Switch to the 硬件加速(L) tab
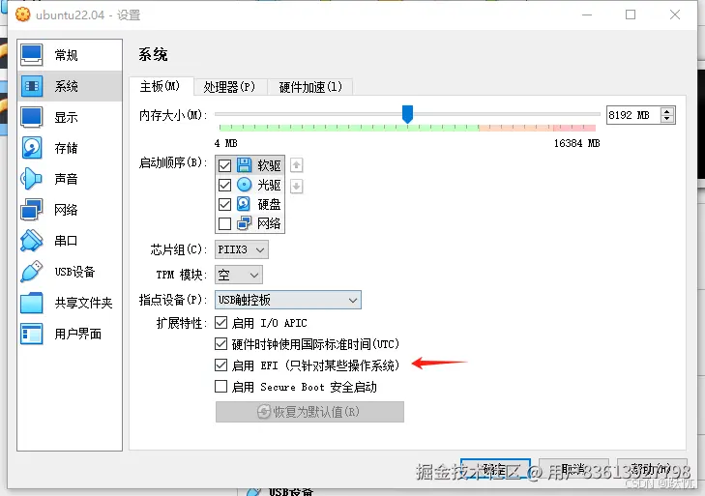Image resolution: width=705 pixels, height=496 pixels. pyautogui.click(x=310, y=87)
